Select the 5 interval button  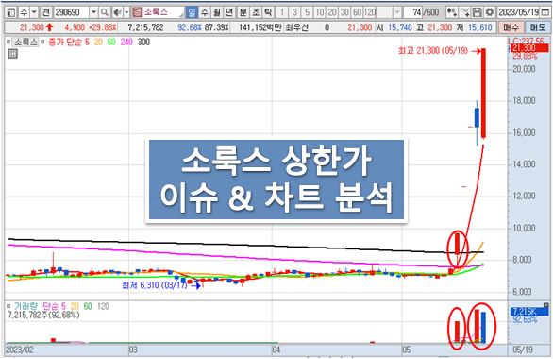point(308,12)
